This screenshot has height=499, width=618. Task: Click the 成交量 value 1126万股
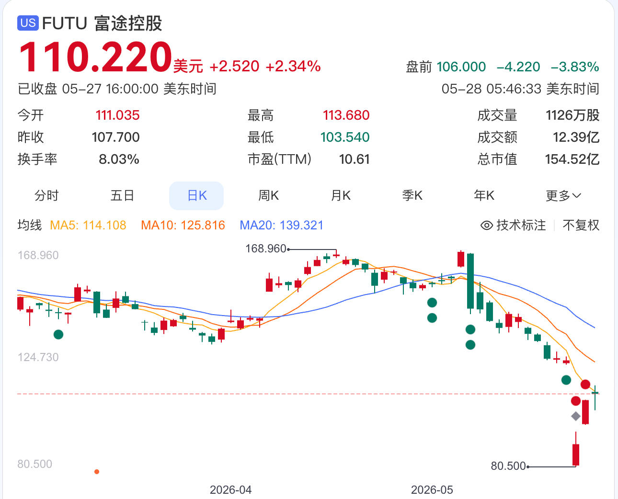tap(572, 115)
